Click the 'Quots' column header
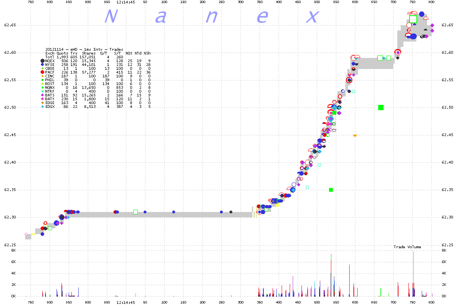Image resolution: width=458 pixels, height=305 pixels. [x=63, y=53]
